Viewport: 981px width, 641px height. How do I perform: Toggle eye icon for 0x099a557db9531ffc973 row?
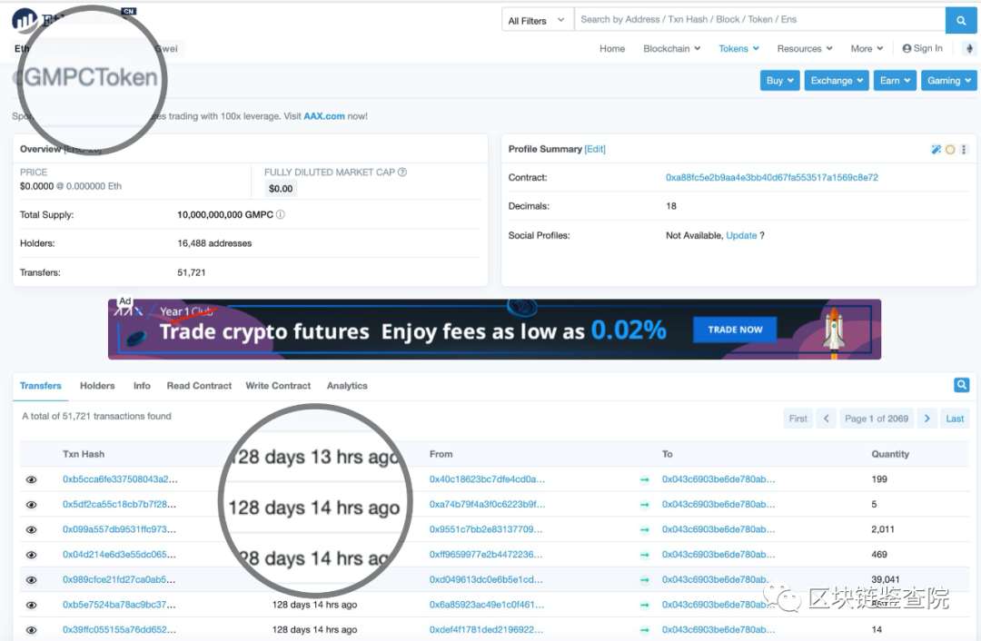click(31, 529)
